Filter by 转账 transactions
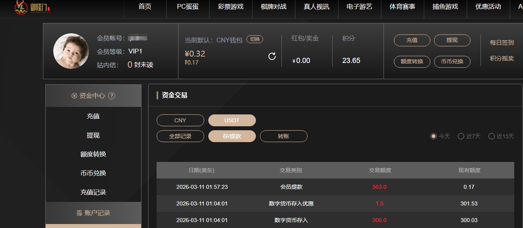Screen dimensions: 523x228 click(283, 136)
